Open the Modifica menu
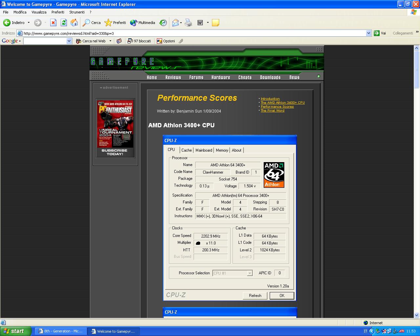The image size is (420, 336). tap(20, 12)
